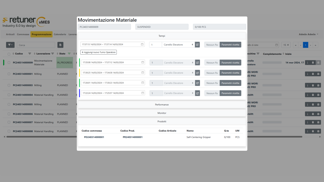Tick checkbox for PC240314000007

[9, 122]
